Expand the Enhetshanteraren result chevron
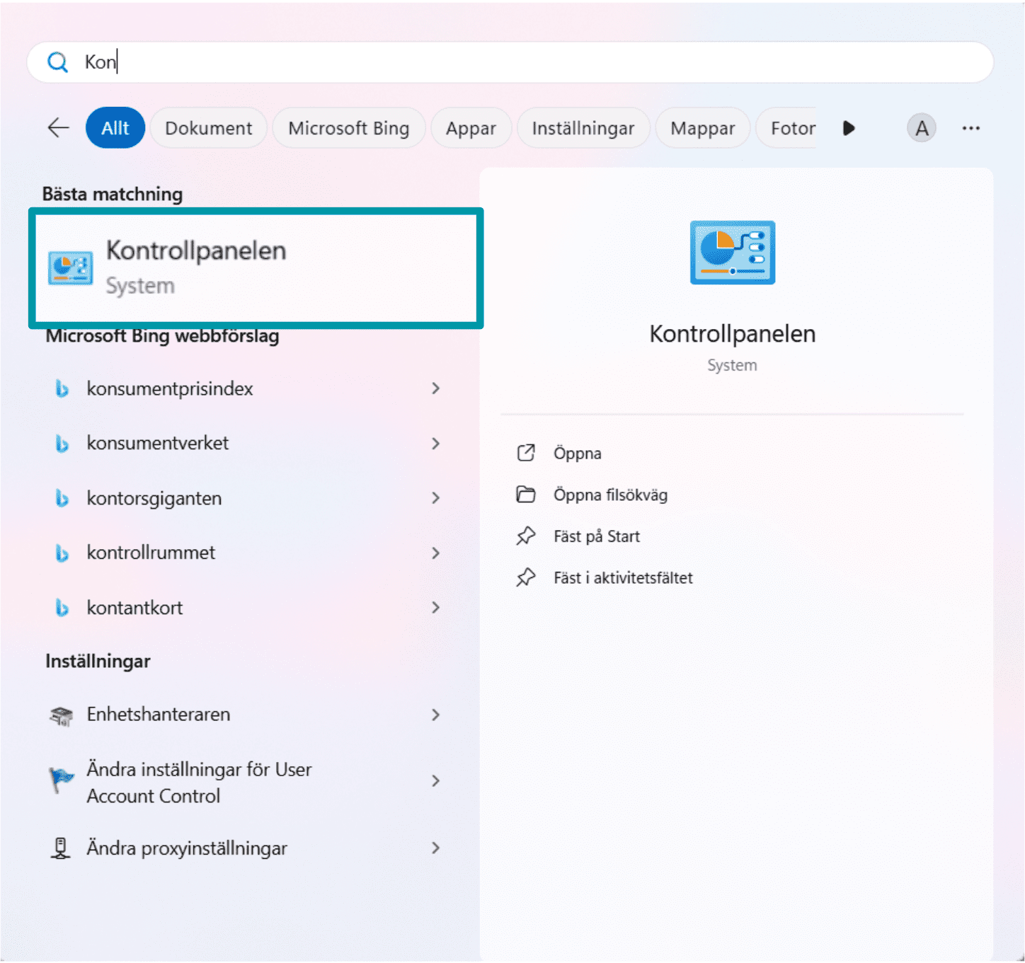 (x=435, y=715)
